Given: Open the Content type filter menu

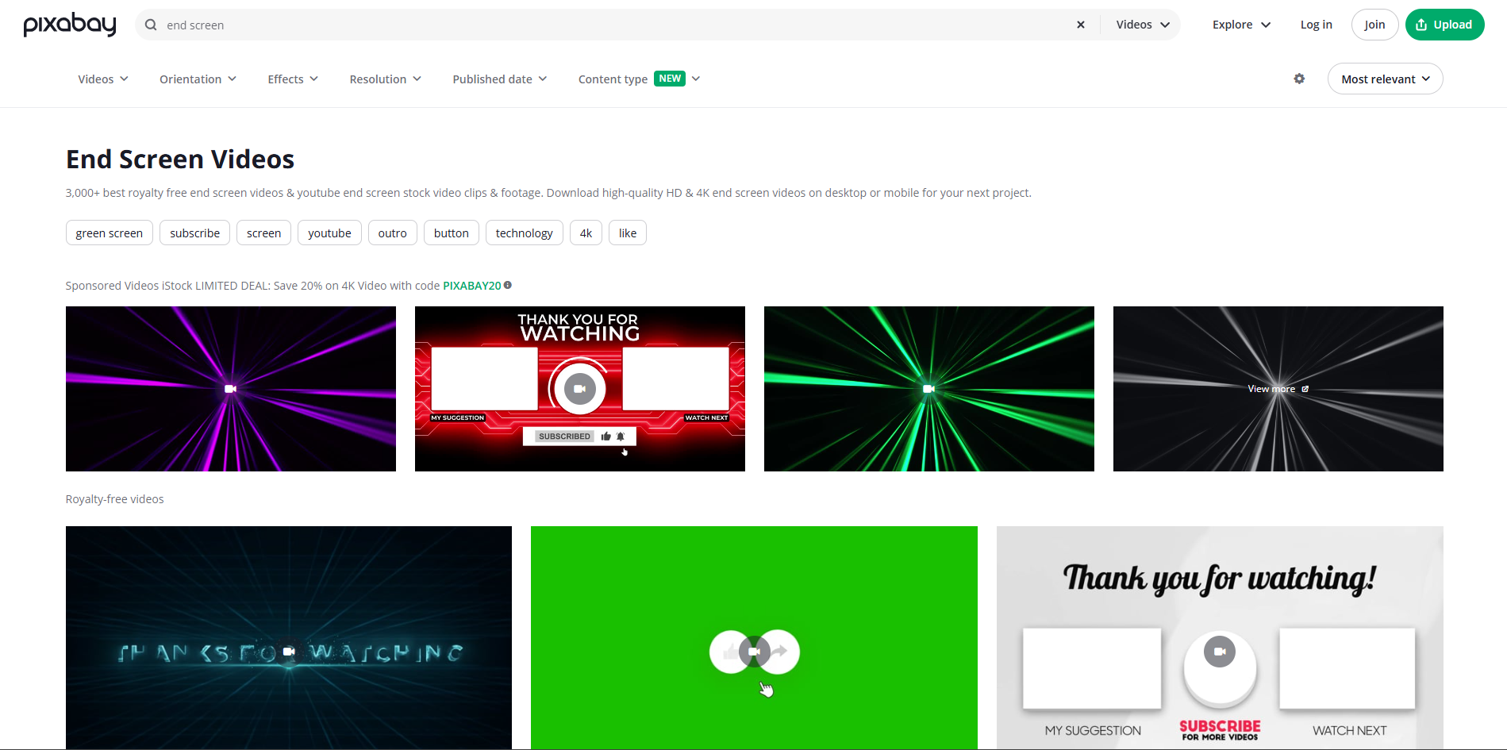Looking at the screenshot, I should click(637, 79).
